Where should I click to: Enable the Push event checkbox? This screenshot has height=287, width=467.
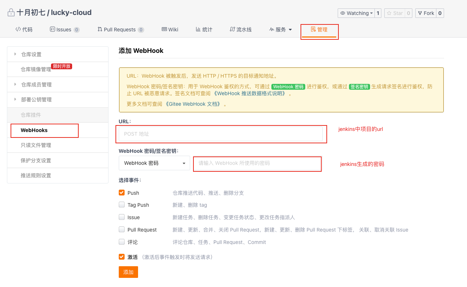122,193
